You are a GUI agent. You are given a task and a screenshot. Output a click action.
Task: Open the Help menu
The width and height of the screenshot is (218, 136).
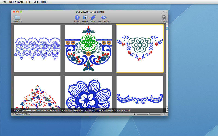click(x=44, y=2)
